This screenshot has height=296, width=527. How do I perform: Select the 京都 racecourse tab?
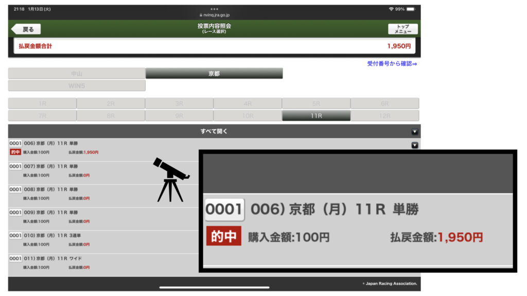214,73
